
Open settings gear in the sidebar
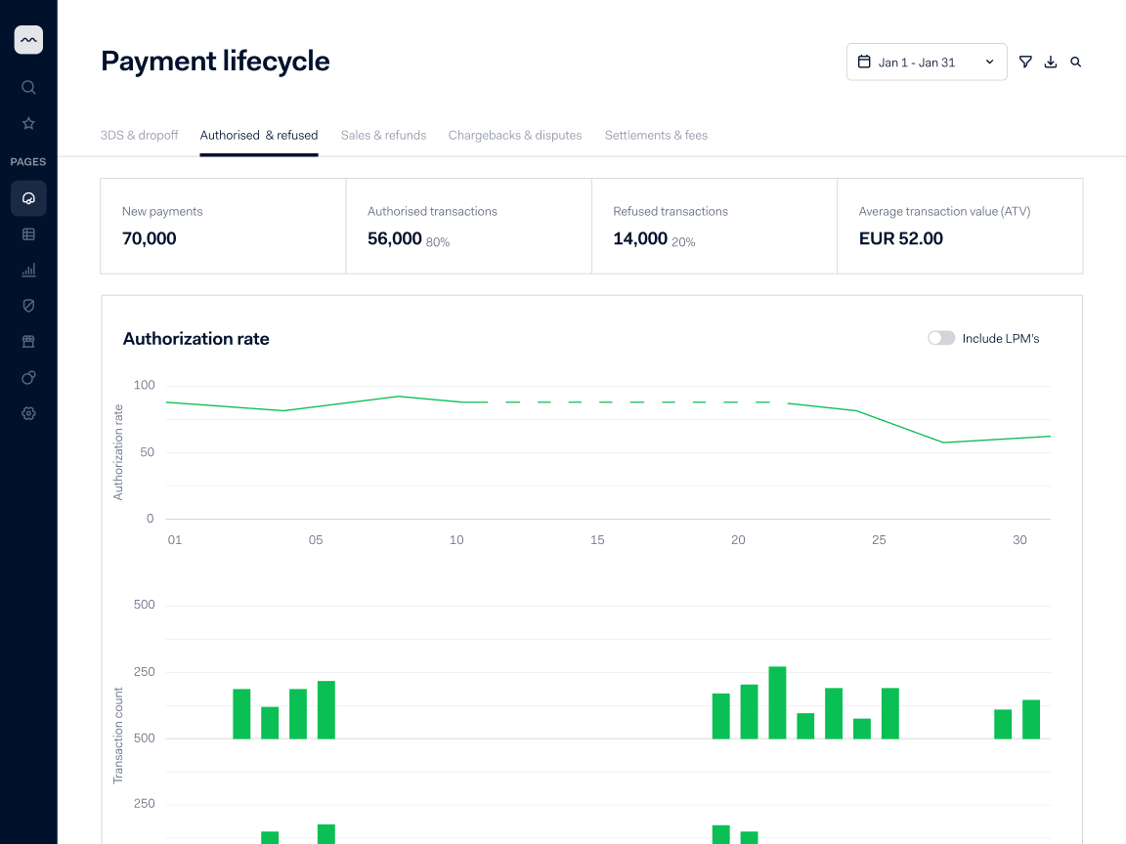pos(28,413)
